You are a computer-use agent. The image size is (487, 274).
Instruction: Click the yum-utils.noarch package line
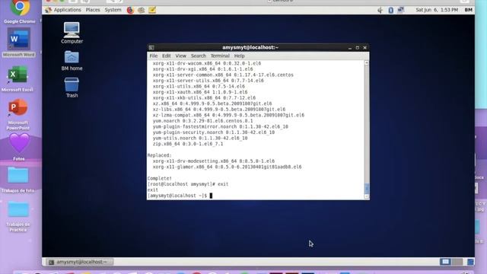(x=200, y=138)
